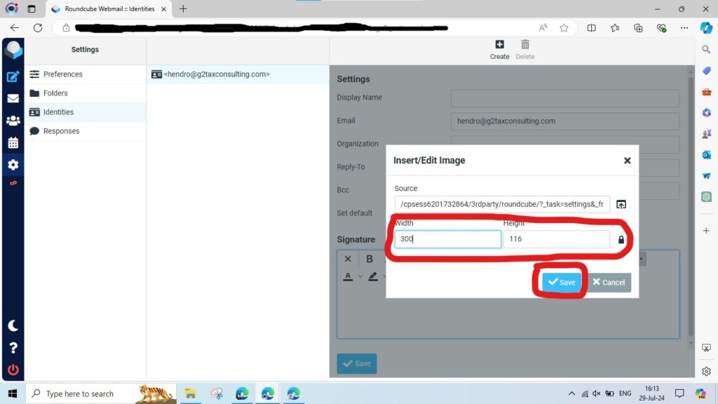The width and height of the screenshot is (718, 404).
Task: Close the Insert/Edit Image dialog
Action: coord(627,161)
